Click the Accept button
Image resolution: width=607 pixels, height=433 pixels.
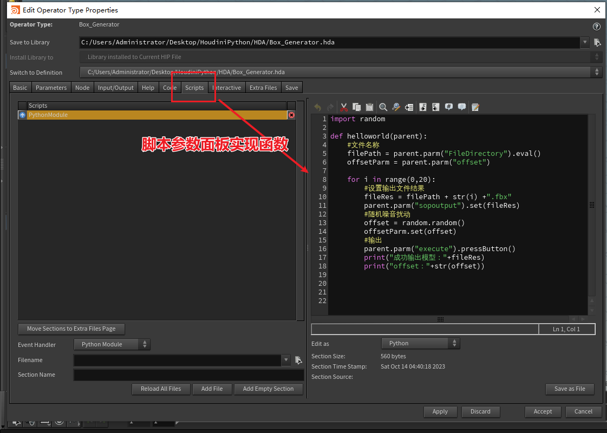[543, 411]
